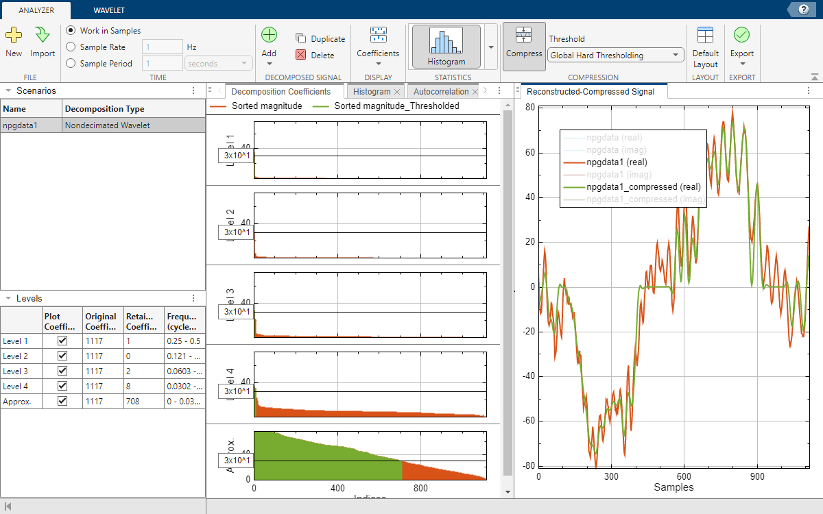The image size is (823, 514).
Task: Switch to the WAVELET ribbon tab
Action: [x=109, y=10]
